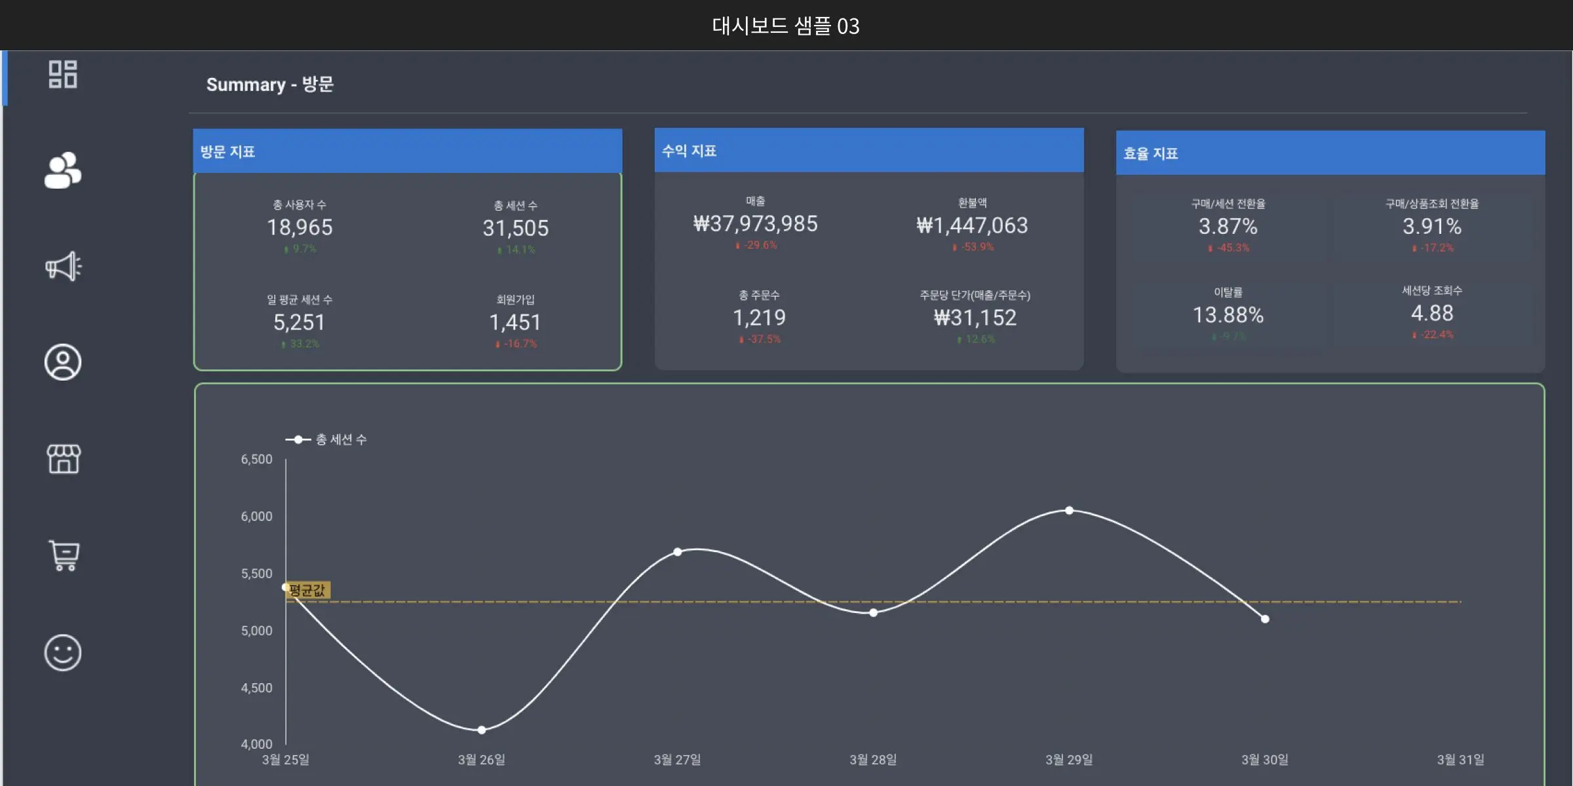Click the chart data point for 3월 27일

pyautogui.click(x=678, y=552)
